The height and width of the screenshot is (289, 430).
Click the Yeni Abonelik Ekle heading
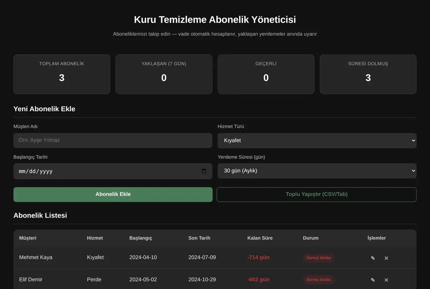click(44, 109)
